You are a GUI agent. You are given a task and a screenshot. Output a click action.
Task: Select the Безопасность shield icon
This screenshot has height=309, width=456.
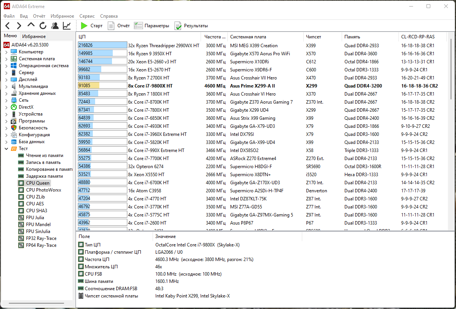pyautogui.click(x=14, y=128)
